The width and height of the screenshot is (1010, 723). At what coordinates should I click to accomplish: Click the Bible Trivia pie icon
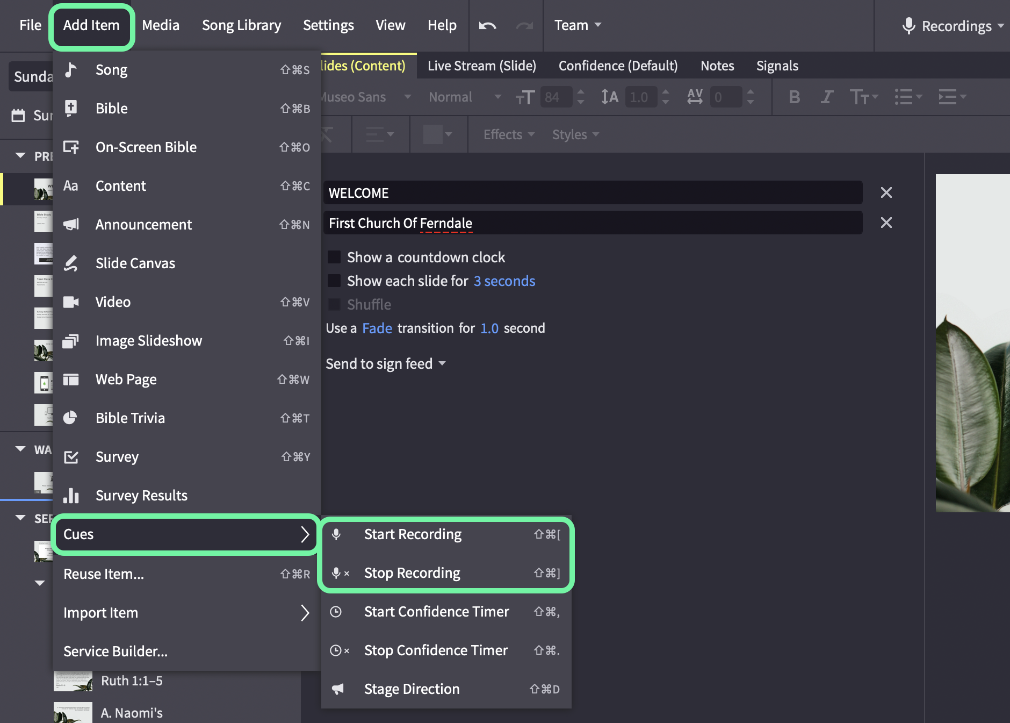click(70, 418)
